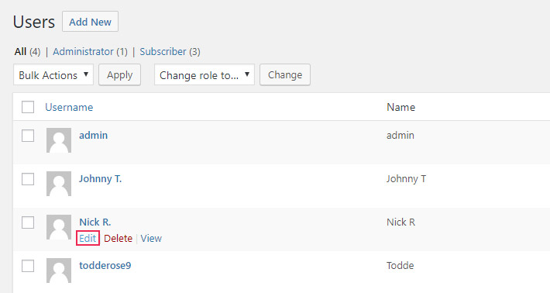This screenshot has width=550, height=293.
Task: Click Nick R.'s avatar image
Action: tap(59, 227)
